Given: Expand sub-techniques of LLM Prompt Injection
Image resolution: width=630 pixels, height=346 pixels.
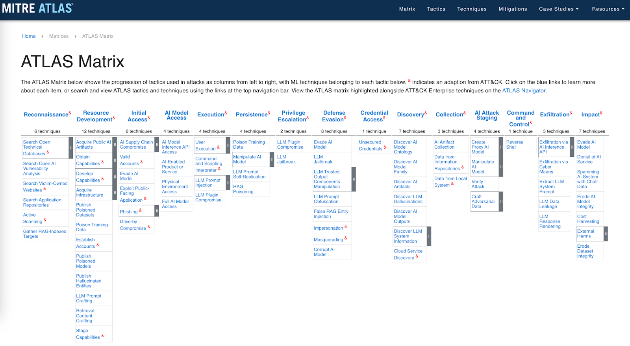Looking at the screenshot, I should (x=228, y=183).
